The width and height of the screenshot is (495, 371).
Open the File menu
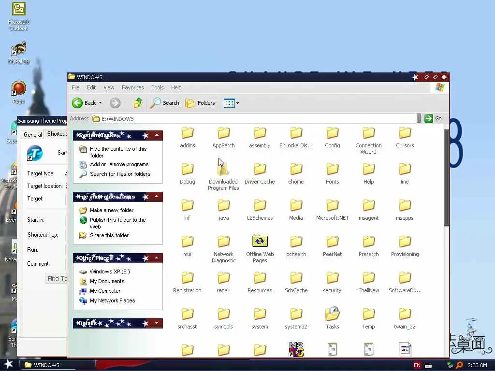pos(75,87)
